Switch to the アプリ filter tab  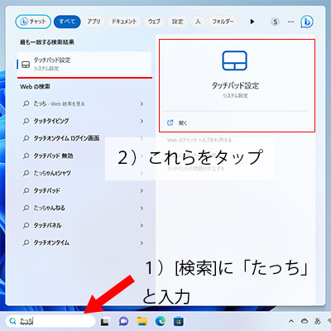pyautogui.click(x=94, y=22)
